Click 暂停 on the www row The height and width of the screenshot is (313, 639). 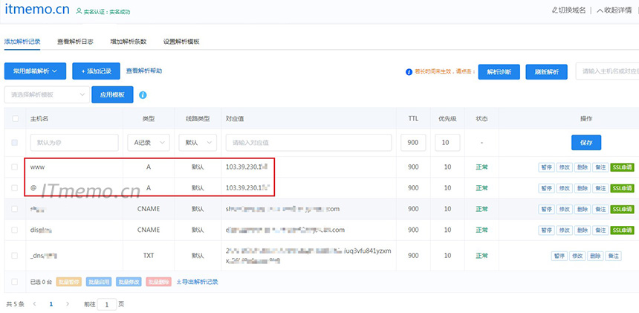546,167
